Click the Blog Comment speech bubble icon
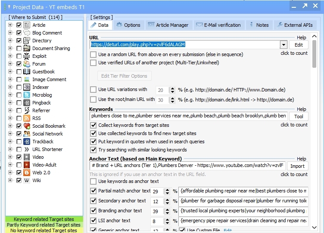This screenshot has height=233, width=324. [27, 33]
